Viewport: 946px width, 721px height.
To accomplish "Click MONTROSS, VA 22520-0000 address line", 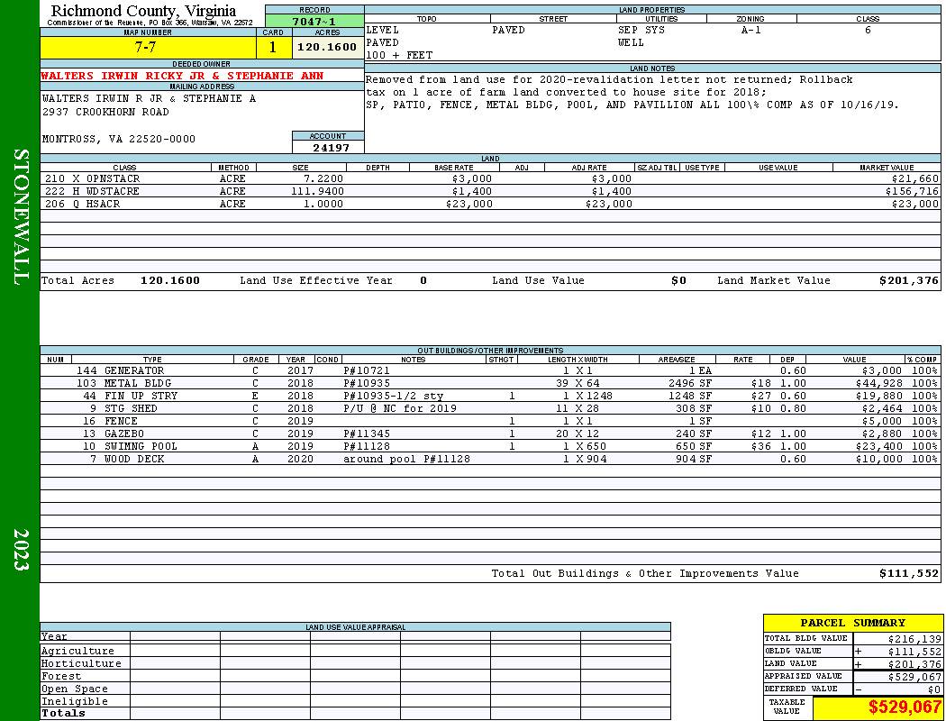I will (119, 139).
